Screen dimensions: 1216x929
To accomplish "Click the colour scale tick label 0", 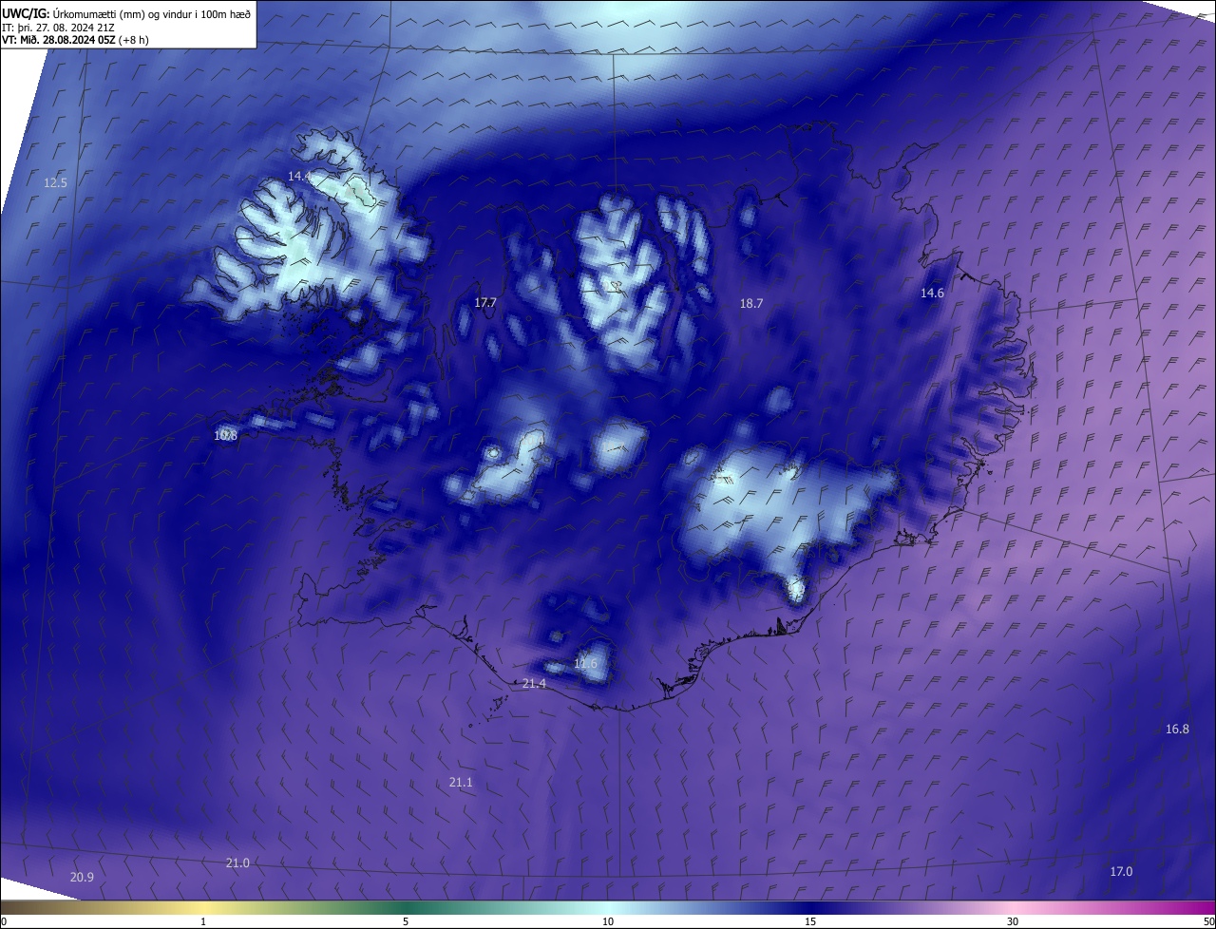I will click(x=4, y=921).
